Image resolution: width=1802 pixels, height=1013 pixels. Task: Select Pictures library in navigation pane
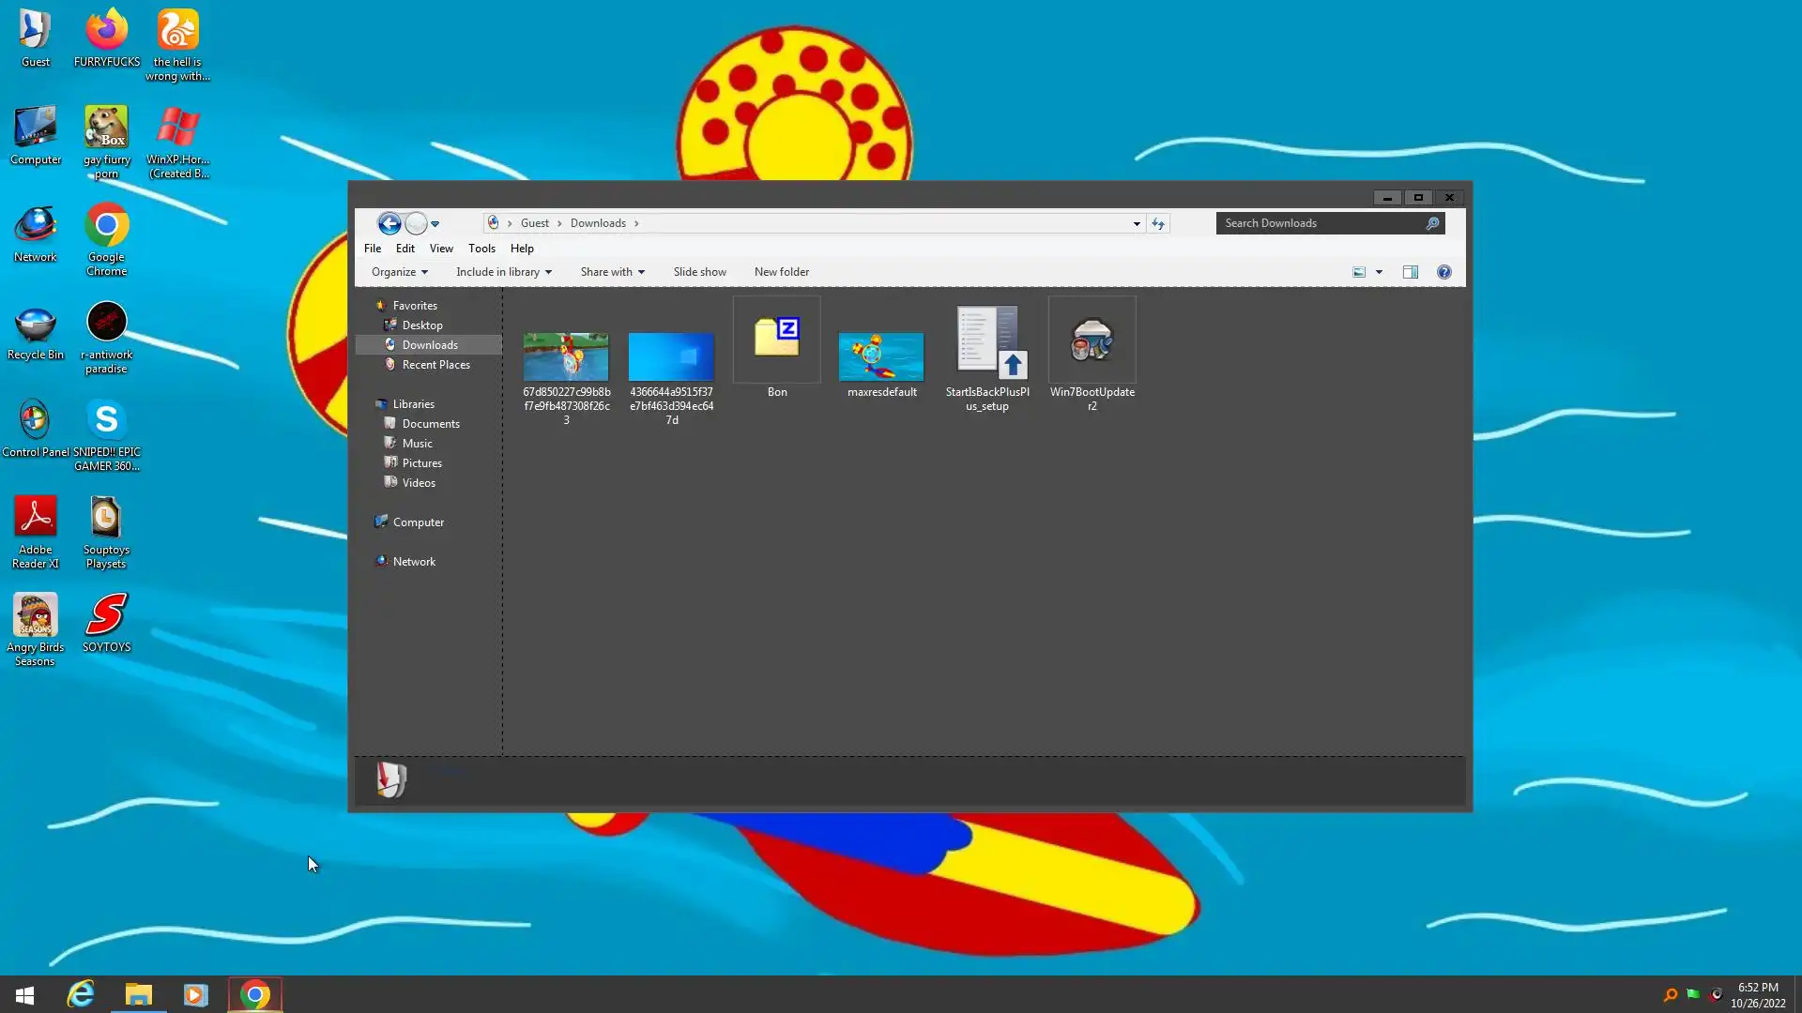click(x=421, y=463)
